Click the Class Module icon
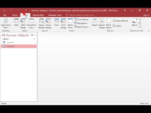Image resolution: width=151 pixels, height=113 pixels. pos(140,23)
